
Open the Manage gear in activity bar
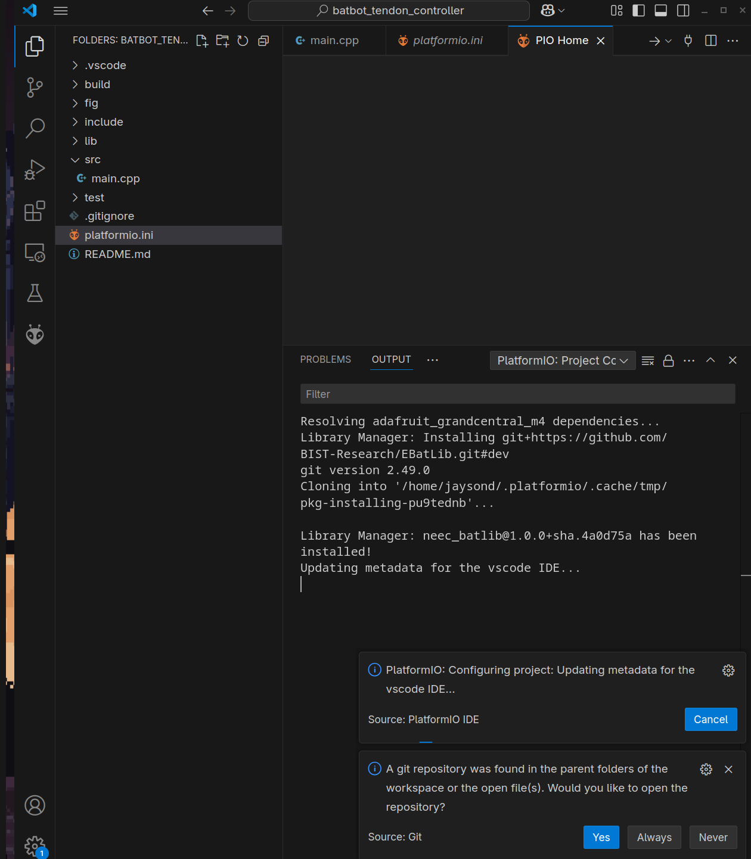click(x=35, y=845)
